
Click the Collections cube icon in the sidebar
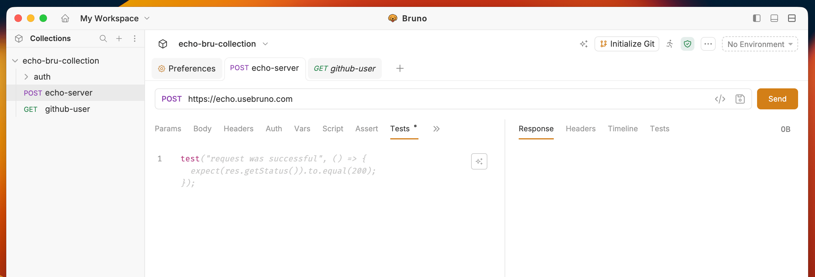click(x=19, y=39)
